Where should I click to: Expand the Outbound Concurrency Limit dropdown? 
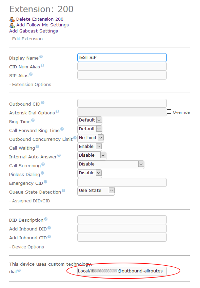(x=91, y=138)
